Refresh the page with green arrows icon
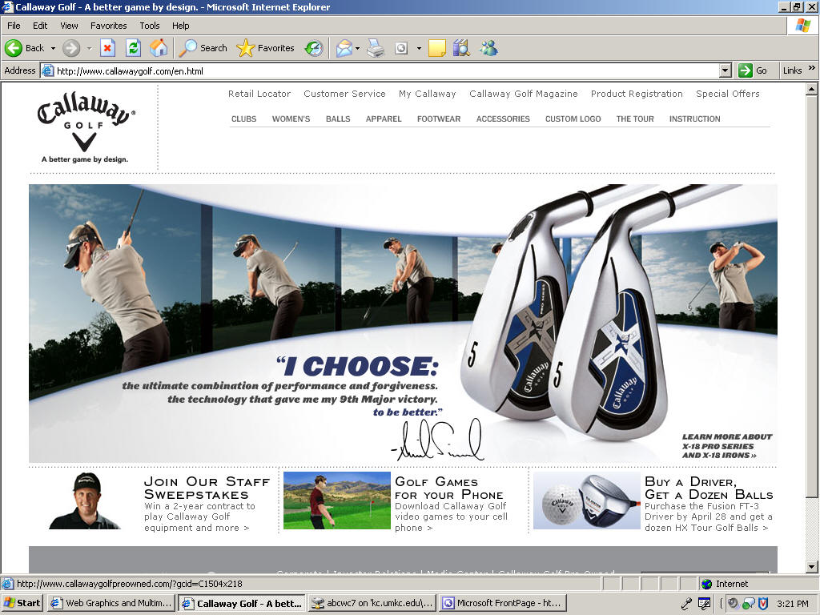This screenshot has width=820, height=615. click(x=134, y=48)
